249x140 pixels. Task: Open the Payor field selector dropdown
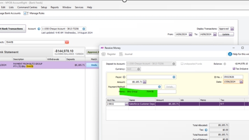[x=174, y=77]
